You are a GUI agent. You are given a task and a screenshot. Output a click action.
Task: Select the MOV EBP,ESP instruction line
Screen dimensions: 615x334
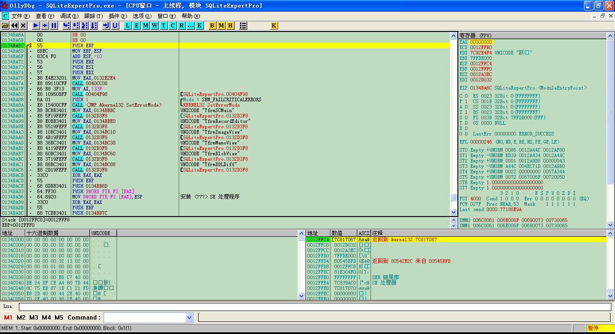[x=225, y=51]
